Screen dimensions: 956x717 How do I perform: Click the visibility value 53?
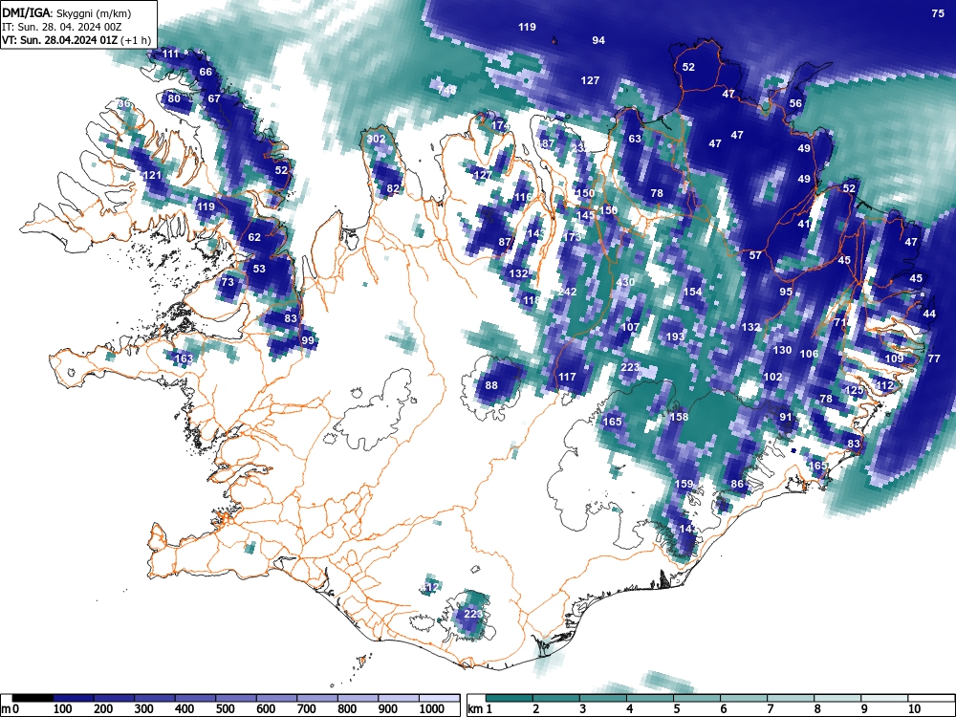coord(259,269)
